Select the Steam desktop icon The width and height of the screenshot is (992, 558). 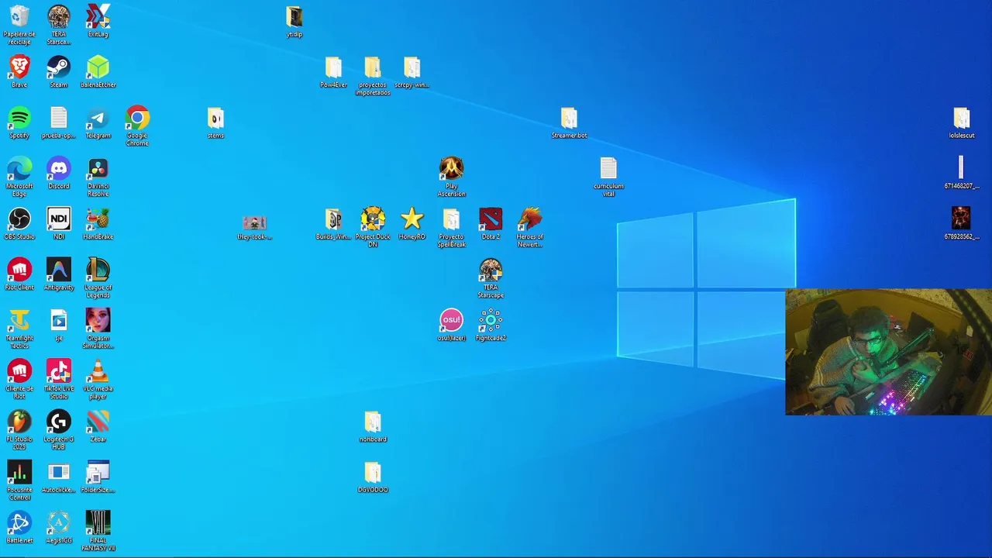58,67
